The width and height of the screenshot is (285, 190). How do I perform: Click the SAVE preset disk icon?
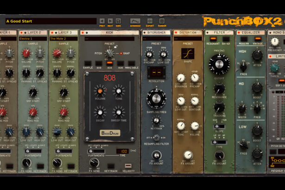tap(118, 21)
